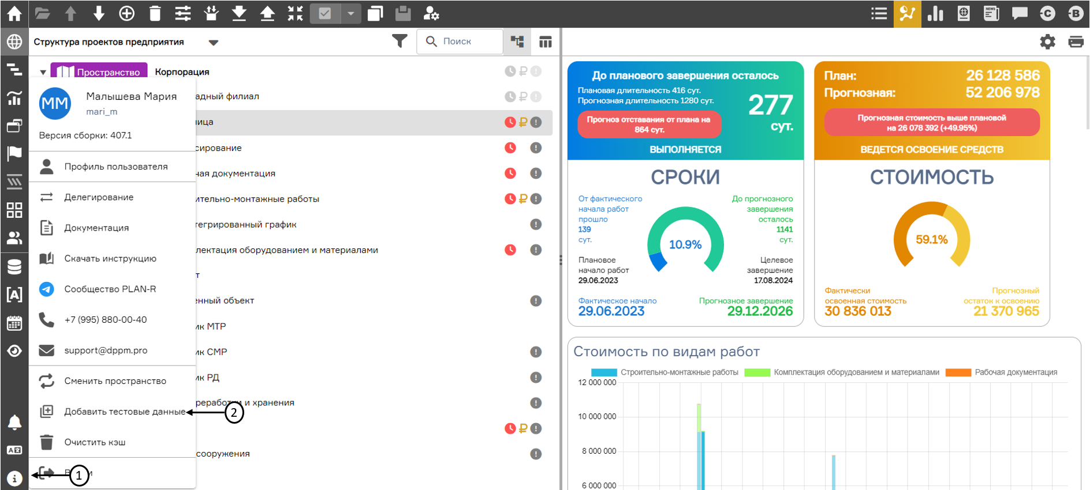Select Делегирование menu item
The height and width of the screenshot is (490, 1090).
click(x=112, y=197)
